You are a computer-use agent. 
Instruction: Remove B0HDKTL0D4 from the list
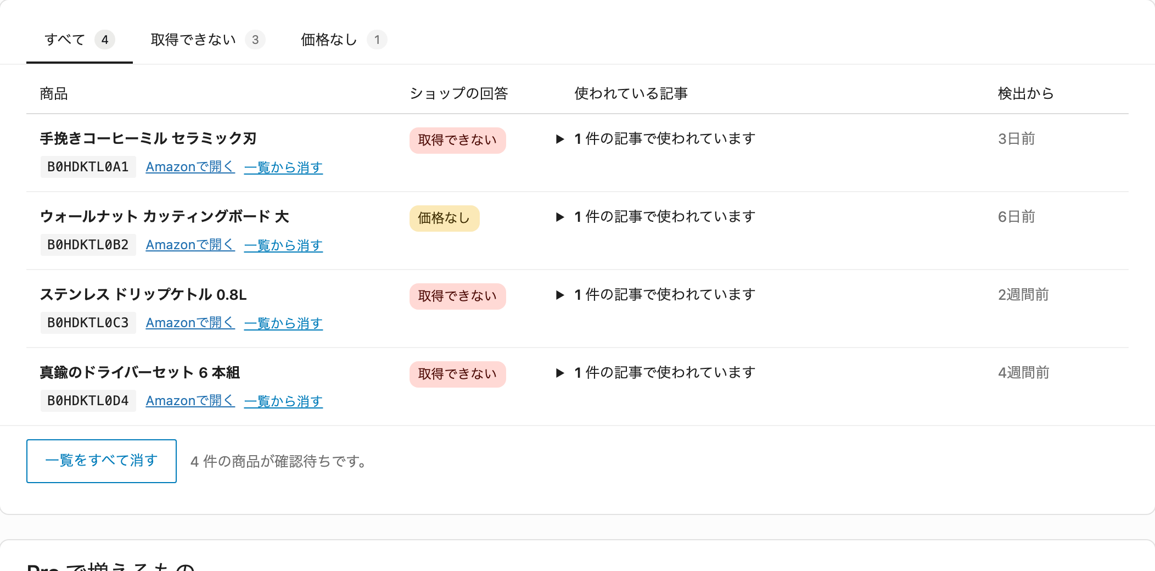283,401
